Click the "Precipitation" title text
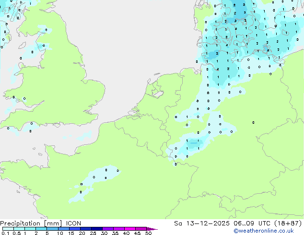 pyautogui.click(x=20, y=223)
